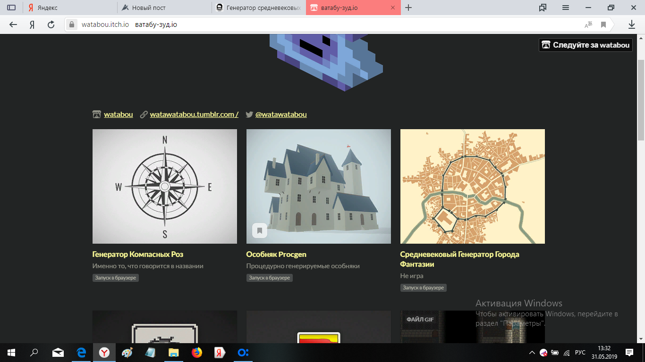
Task: Expand hidden system tray icons chevron
Action: click(x=532, y=352)
